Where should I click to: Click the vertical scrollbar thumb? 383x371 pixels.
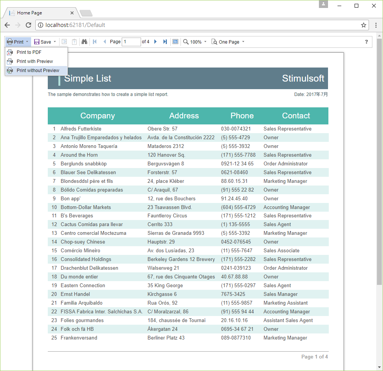[x=379, y=161]
